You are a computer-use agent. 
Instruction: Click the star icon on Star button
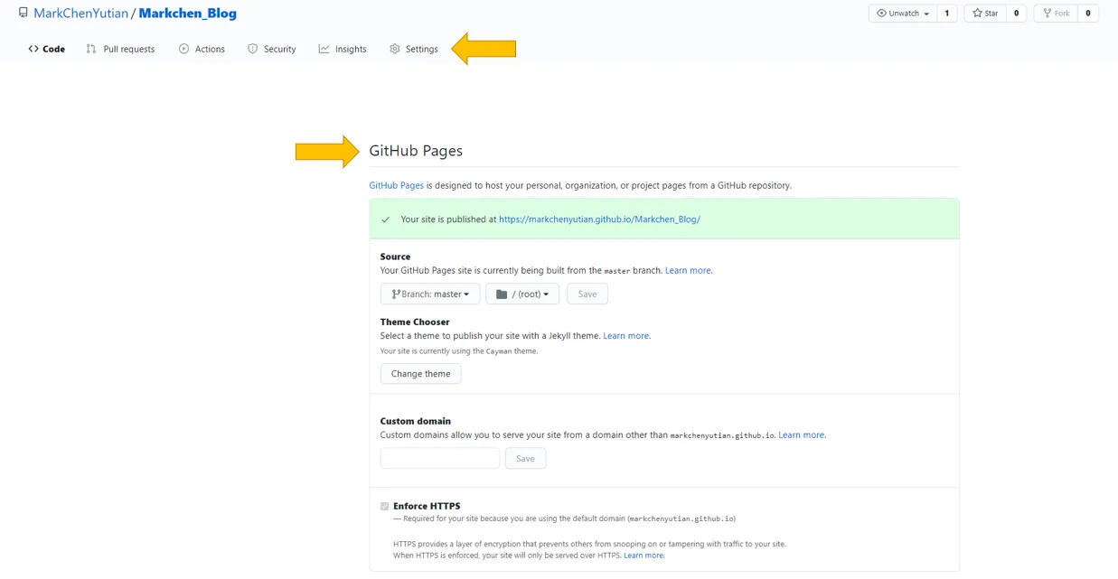click(x=977, y=14)
